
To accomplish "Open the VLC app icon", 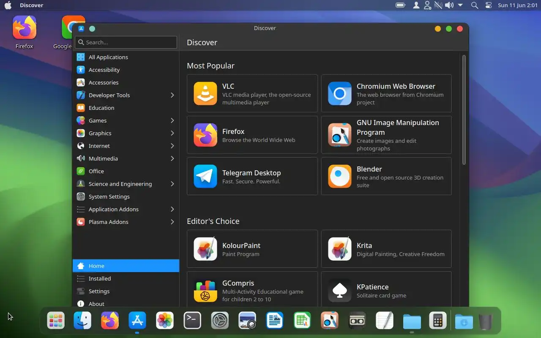I will [205, 93].
